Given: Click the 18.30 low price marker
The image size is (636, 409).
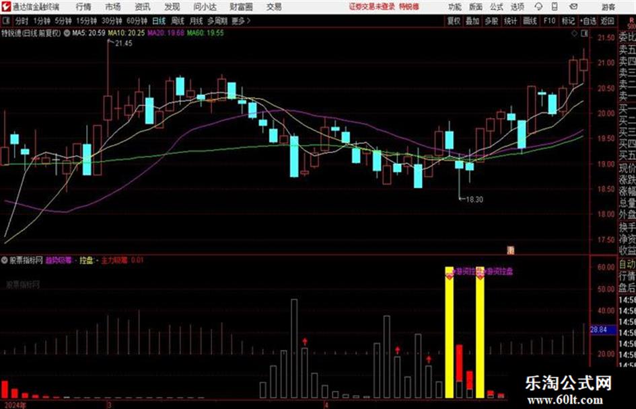Looking at the screenshot, I should 474,199.
